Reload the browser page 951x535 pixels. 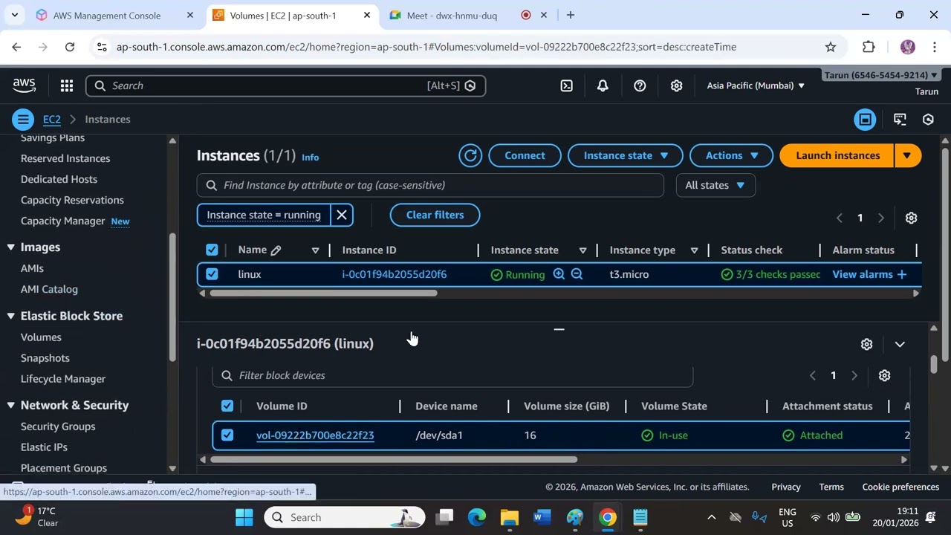click(x=70, y=47)
